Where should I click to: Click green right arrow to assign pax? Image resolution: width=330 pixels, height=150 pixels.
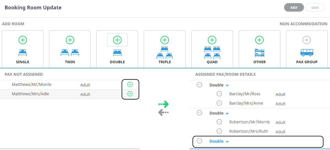coord(164,104)
